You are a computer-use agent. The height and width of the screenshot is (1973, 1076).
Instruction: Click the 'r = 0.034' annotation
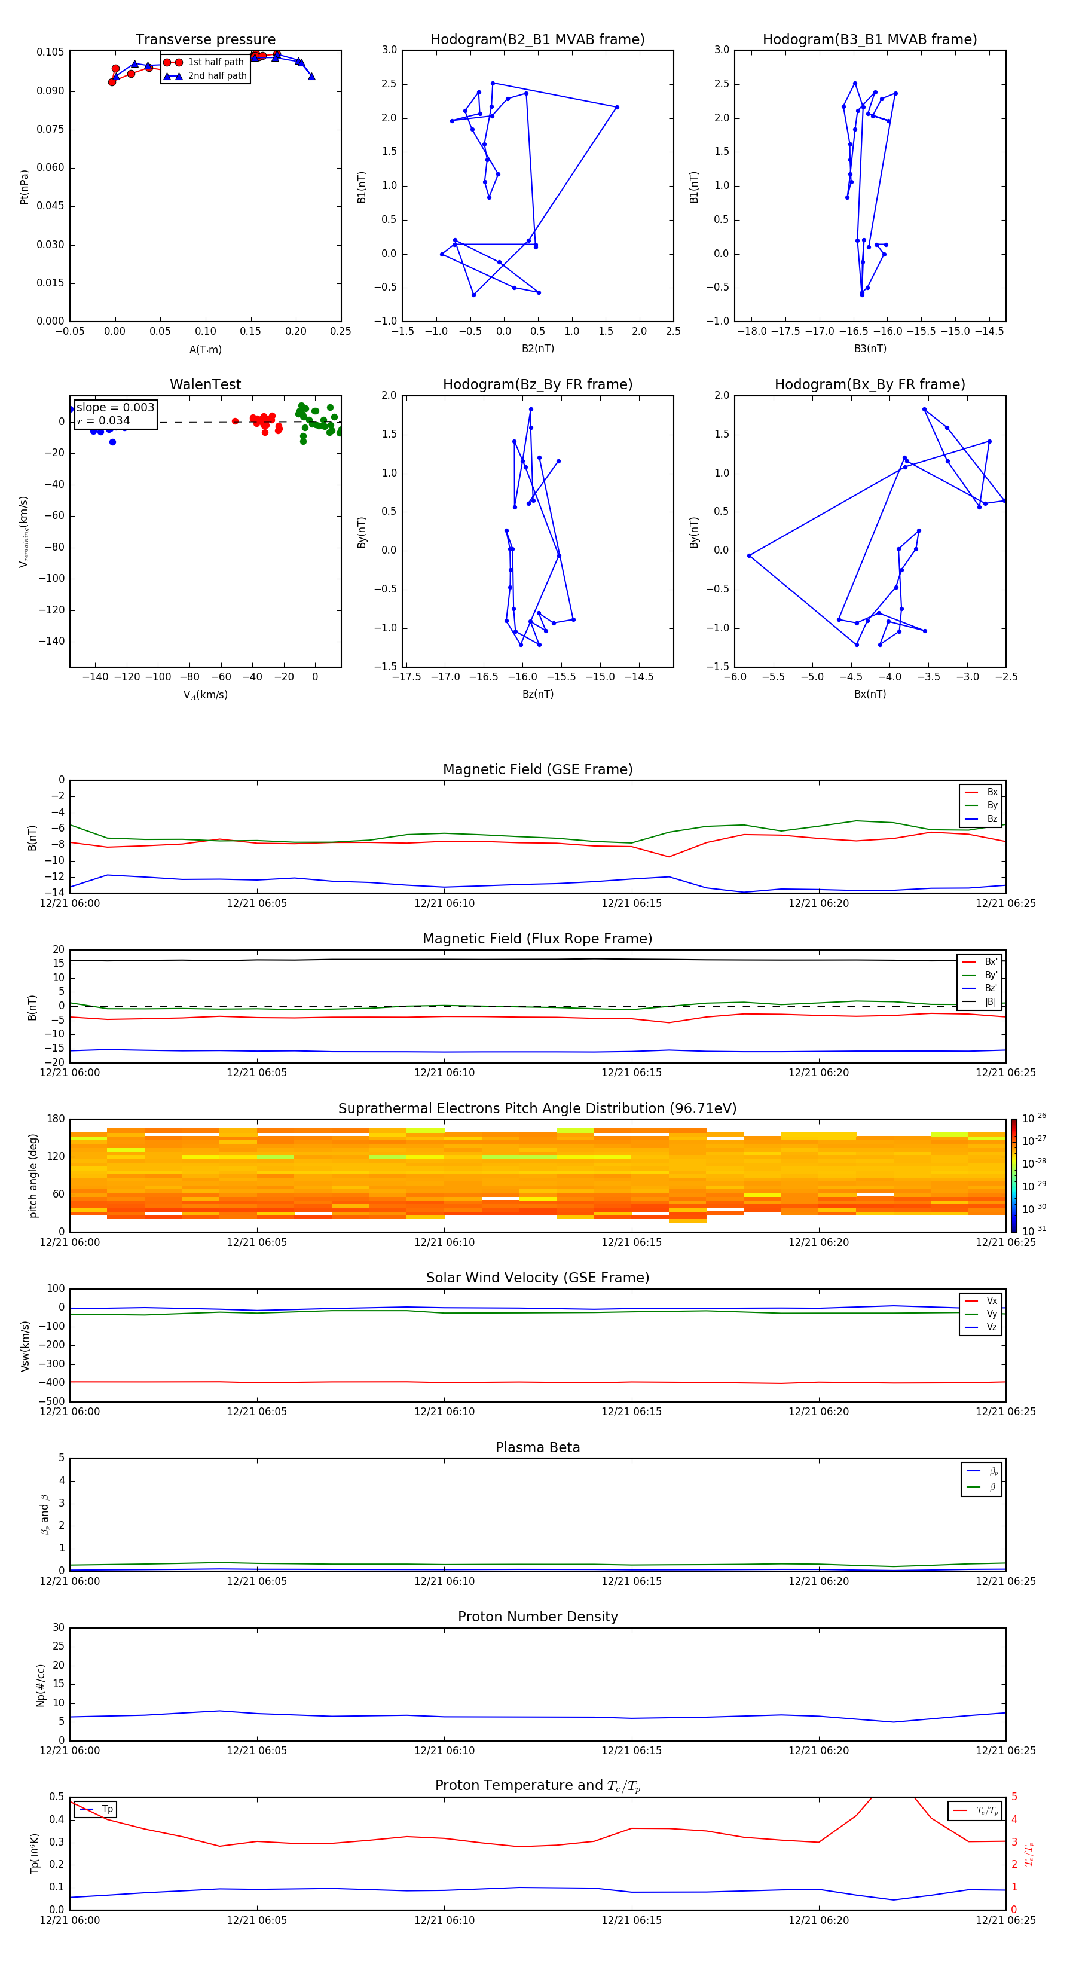[103, 420]
